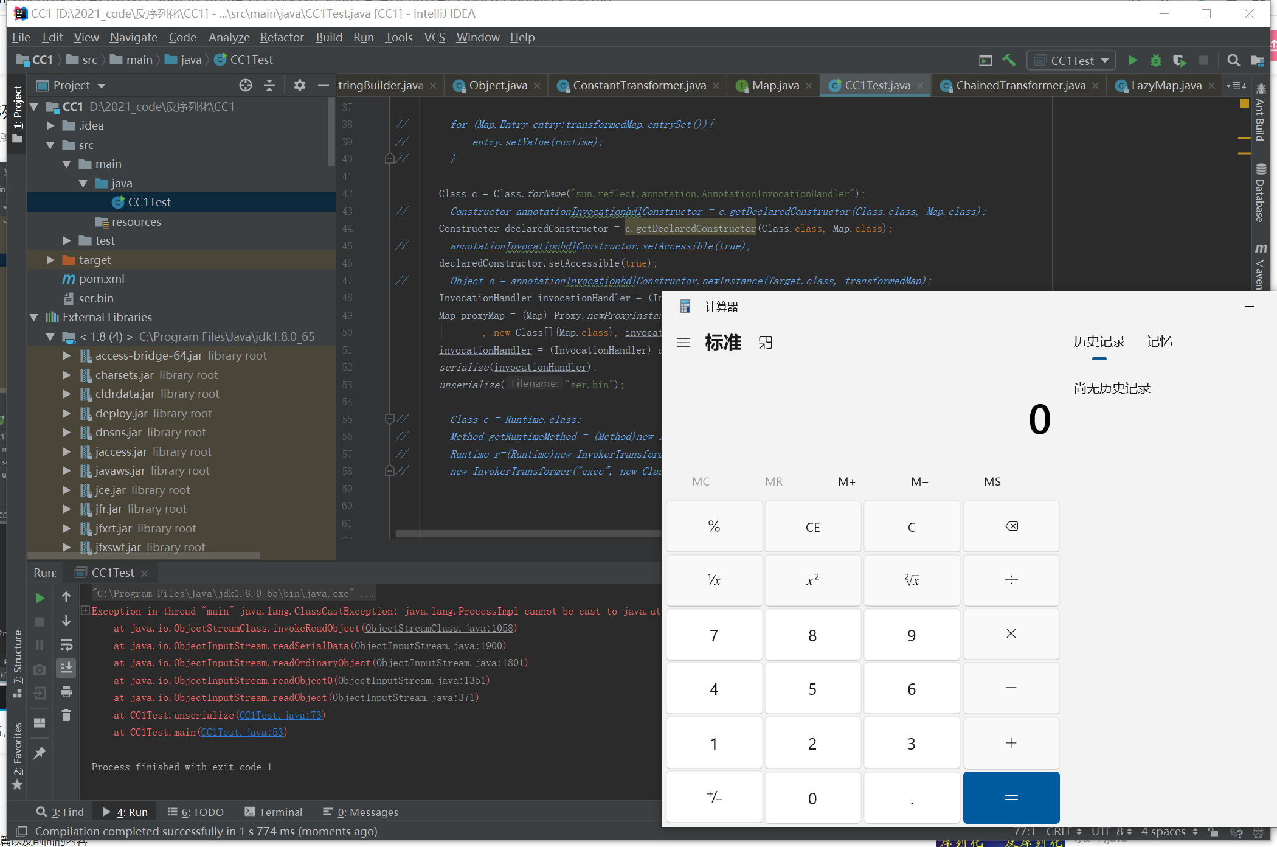Click the locate-in-project crosshair icon
1277x847 pixels.
tap(246, 85)
